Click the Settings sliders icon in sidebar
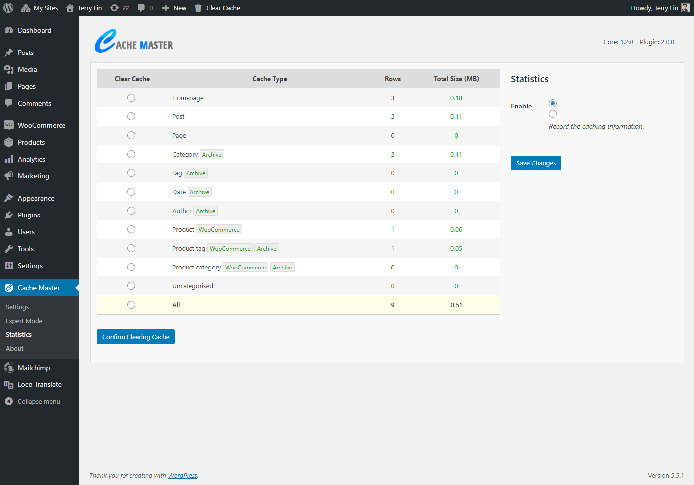694x485 pixels. point(9,266)
